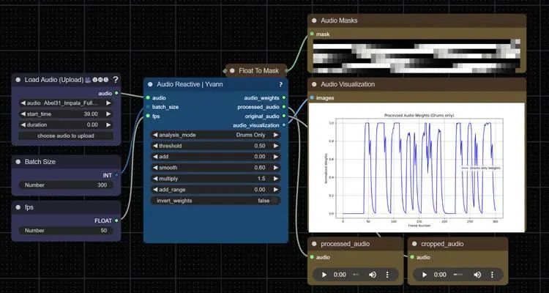
Task: Open cropped_audio player three-dot options menu
Action: [x=492, y=275]
